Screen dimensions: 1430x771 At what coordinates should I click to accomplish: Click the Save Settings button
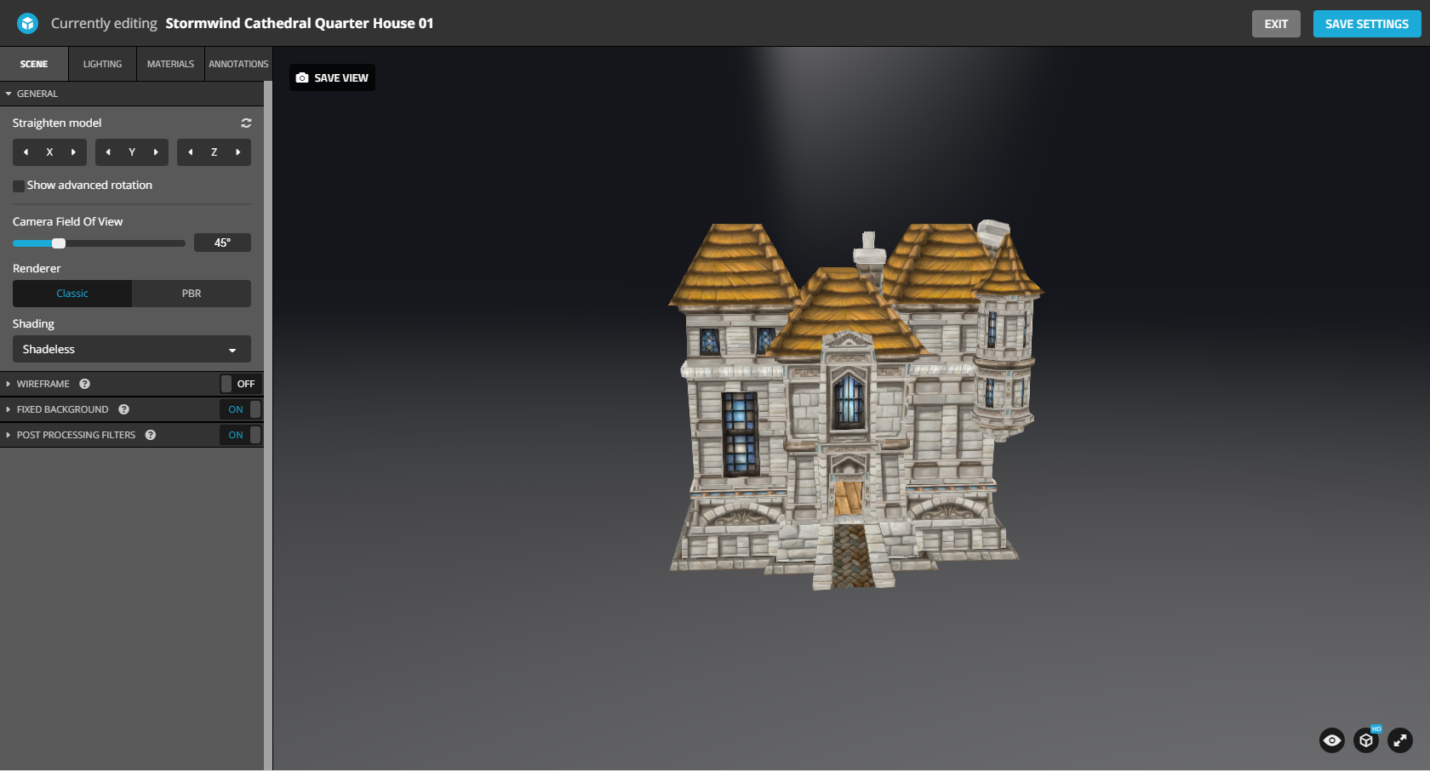click(1367, 24)
